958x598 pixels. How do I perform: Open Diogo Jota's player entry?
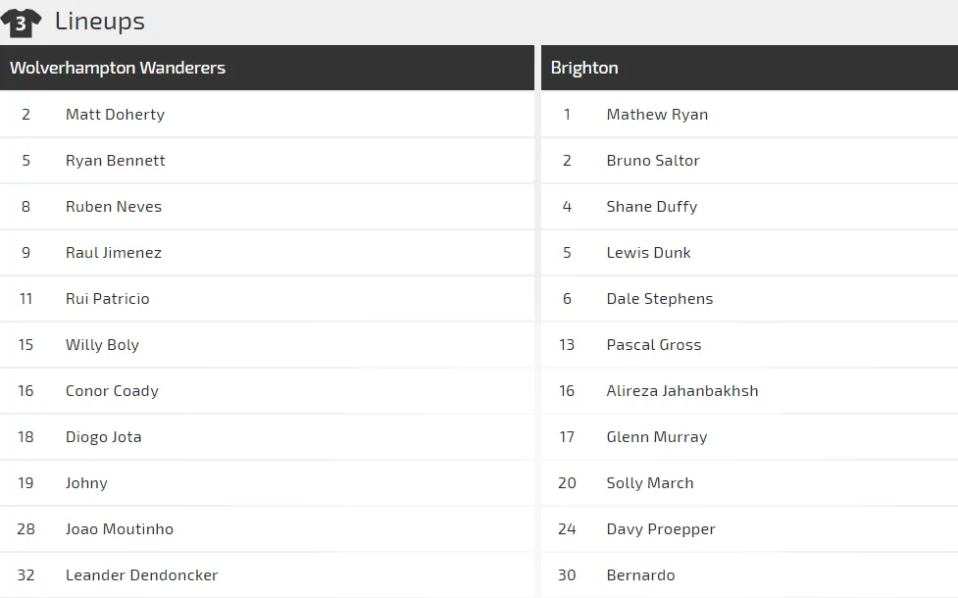tap(103, 436)
